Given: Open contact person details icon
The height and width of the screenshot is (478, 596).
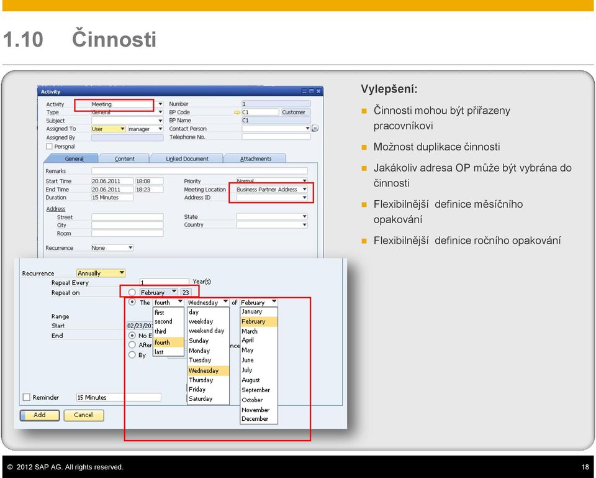Looking at the screenshot, I should click(315, 129).
